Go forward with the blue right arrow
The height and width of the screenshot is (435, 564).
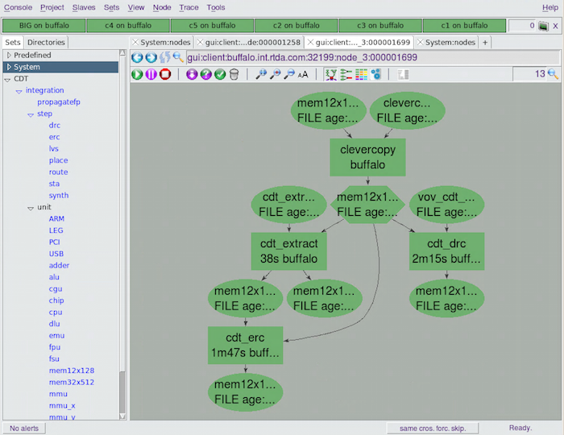tap(151, 57)
